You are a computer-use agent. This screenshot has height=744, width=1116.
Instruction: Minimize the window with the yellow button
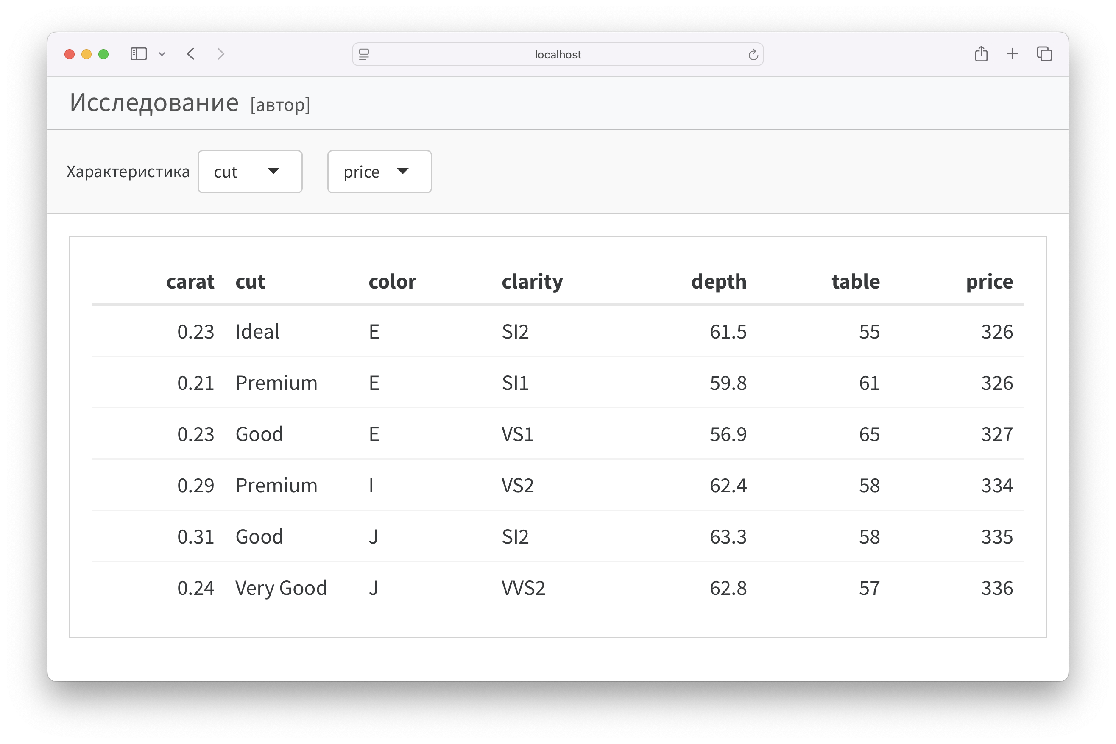(86, 54)
